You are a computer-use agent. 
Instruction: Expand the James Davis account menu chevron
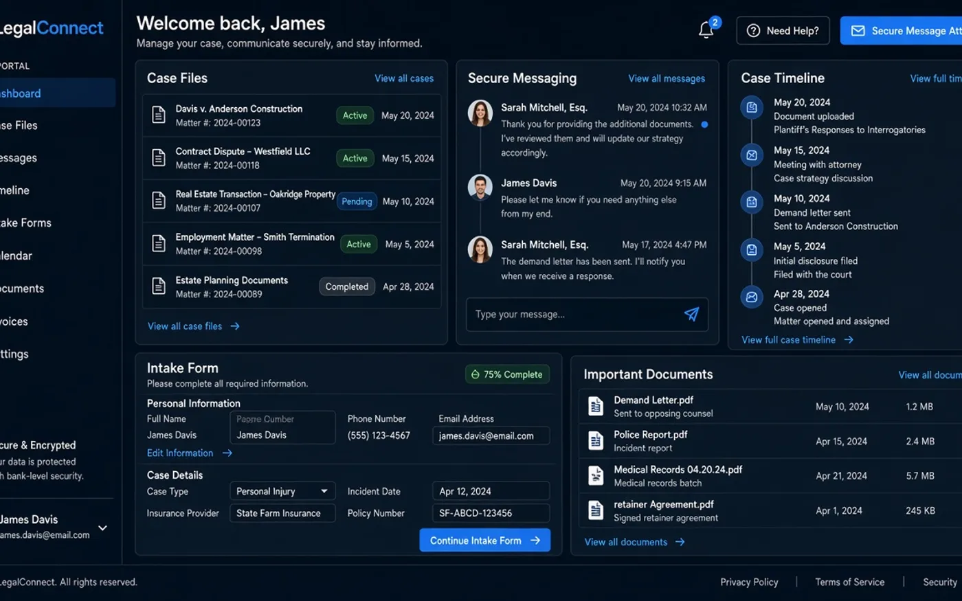click(x=102, y=528)
